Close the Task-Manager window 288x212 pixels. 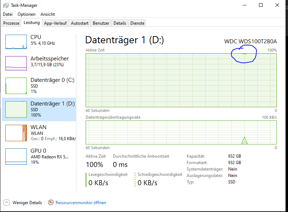(x=277, y=5)
